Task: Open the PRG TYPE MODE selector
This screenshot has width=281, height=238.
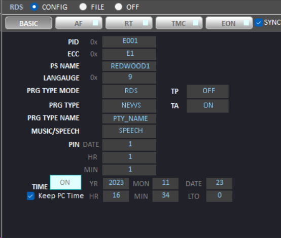Action: tap(129, 91)
